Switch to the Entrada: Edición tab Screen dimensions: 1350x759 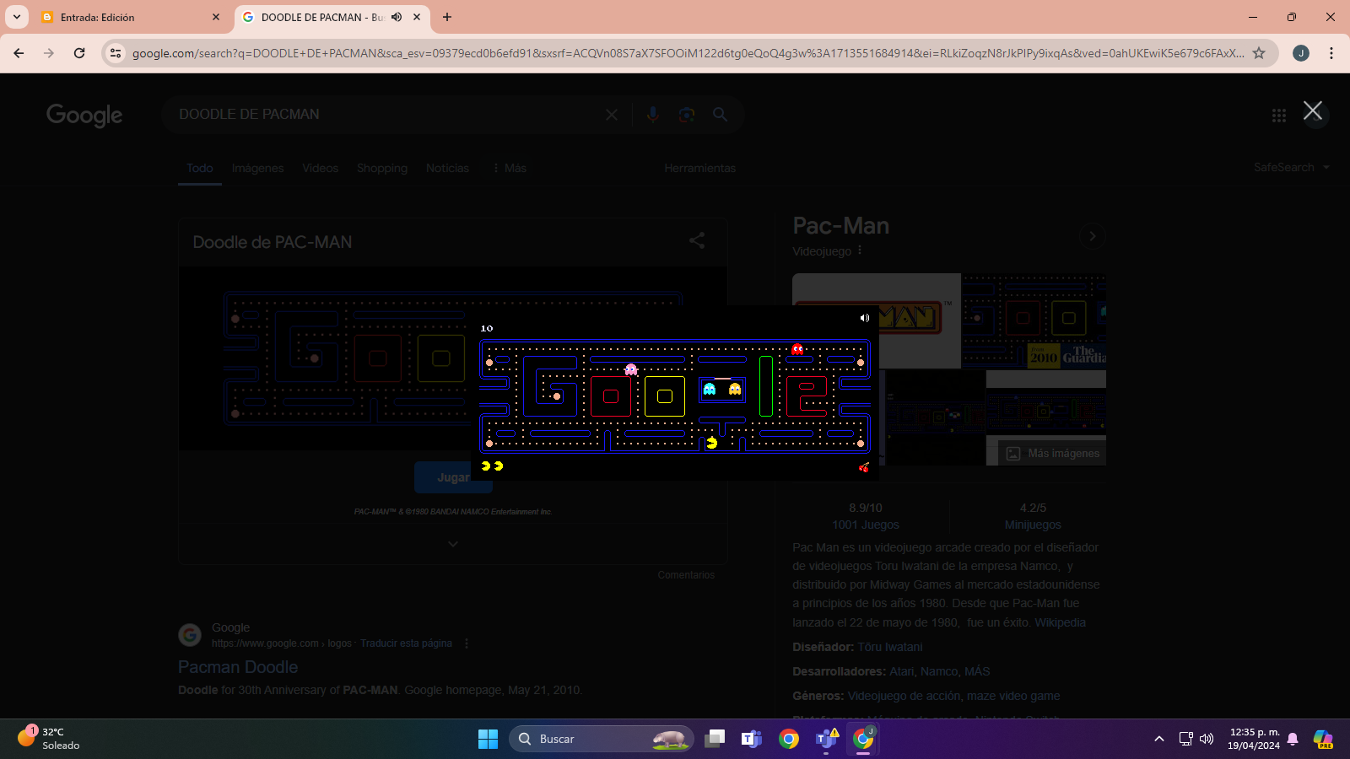pos(131,17)
